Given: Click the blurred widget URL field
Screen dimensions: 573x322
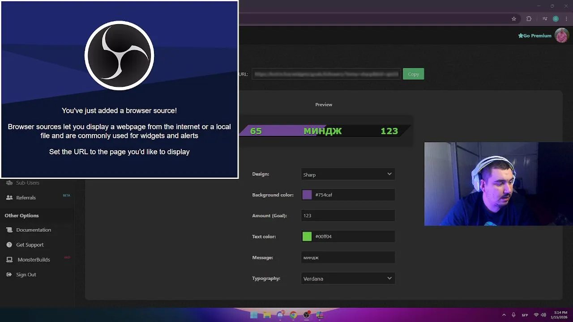Looking at the screenshot, I should [325, 74].
